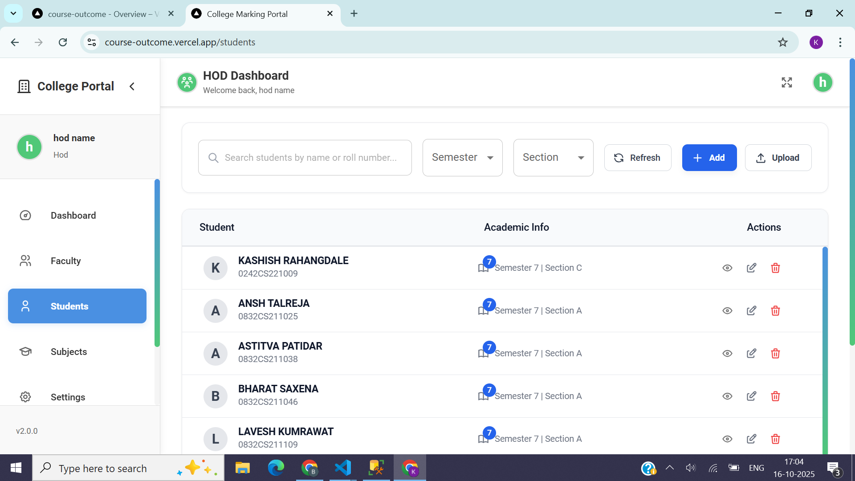
Task: Show ASTITVA PATIDAR's details with the eye icon
Action: click(x=727, y=353)
